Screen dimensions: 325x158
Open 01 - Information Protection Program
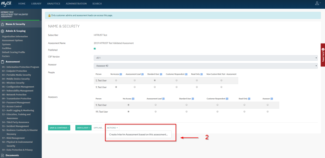(20, 67)
